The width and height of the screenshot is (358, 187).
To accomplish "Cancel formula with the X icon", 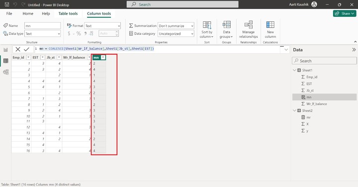I will click(x=18, y=49).
